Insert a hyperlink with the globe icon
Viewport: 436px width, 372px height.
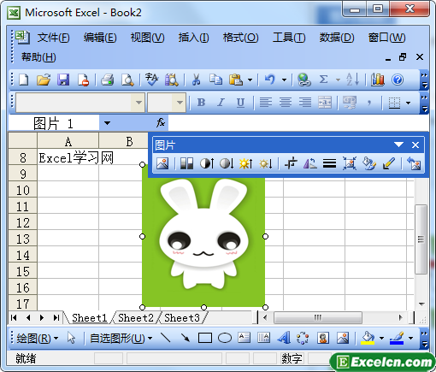pos(303,80)
